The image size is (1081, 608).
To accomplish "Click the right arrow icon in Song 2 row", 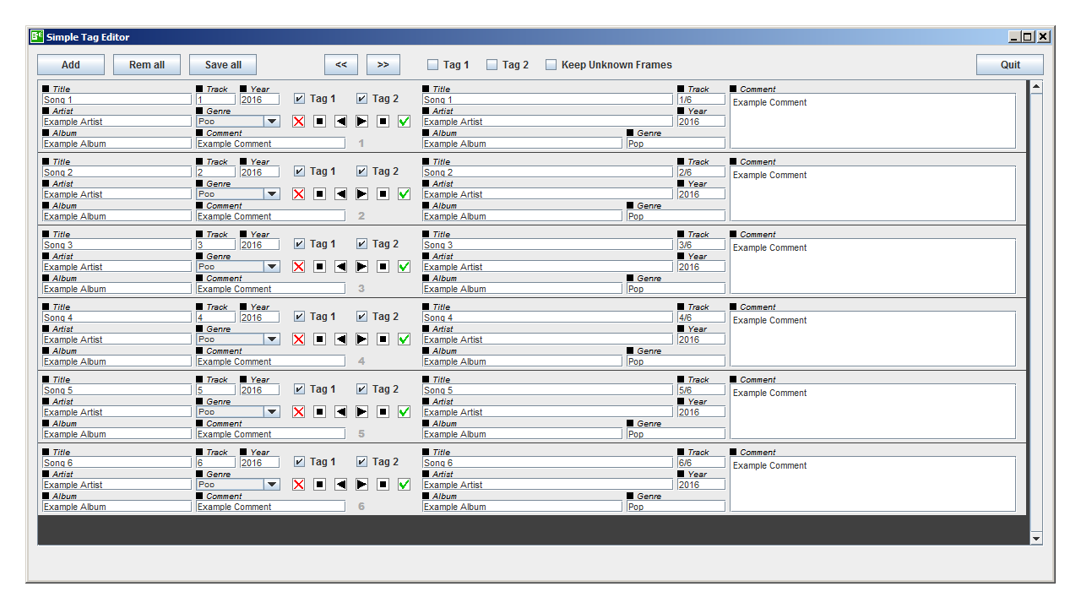I will (361, 194).
